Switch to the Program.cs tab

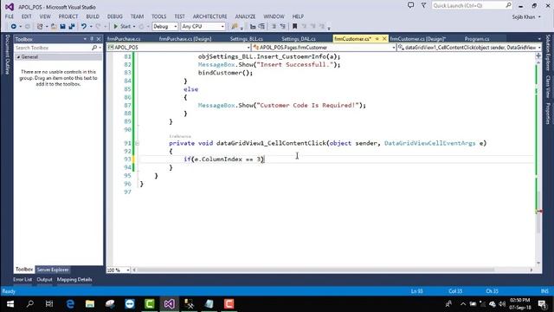coord(477,39)
